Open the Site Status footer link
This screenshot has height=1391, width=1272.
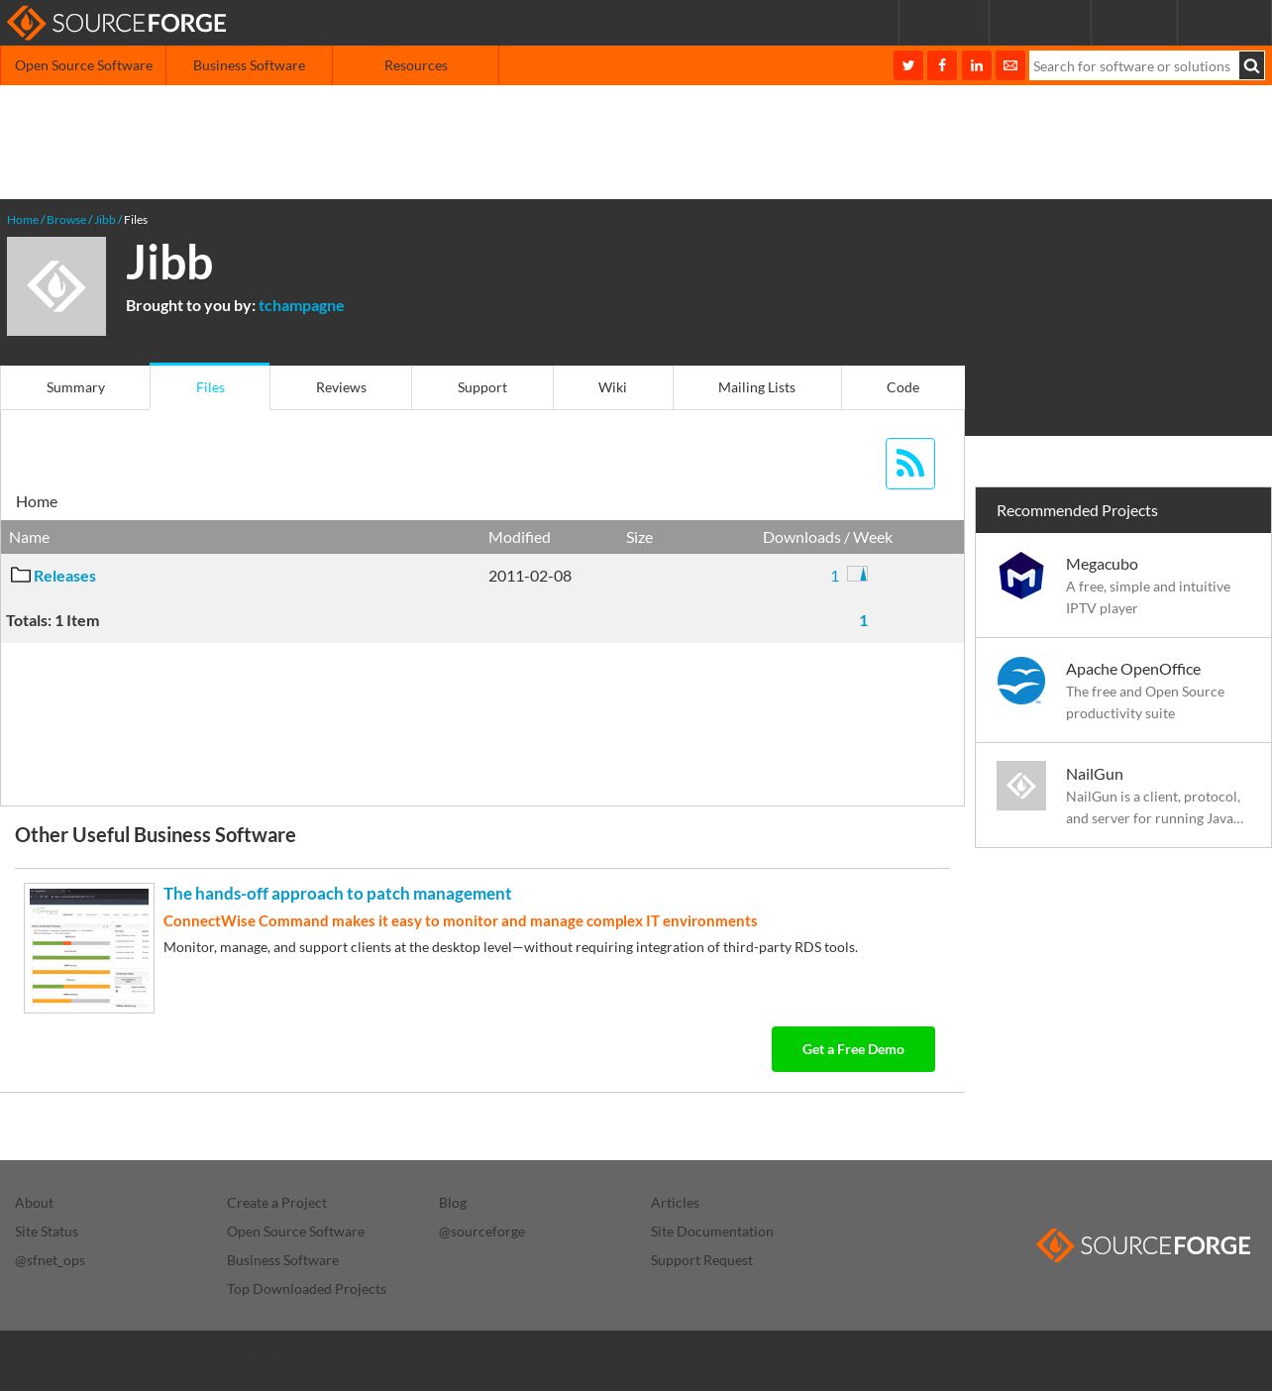47,1231
